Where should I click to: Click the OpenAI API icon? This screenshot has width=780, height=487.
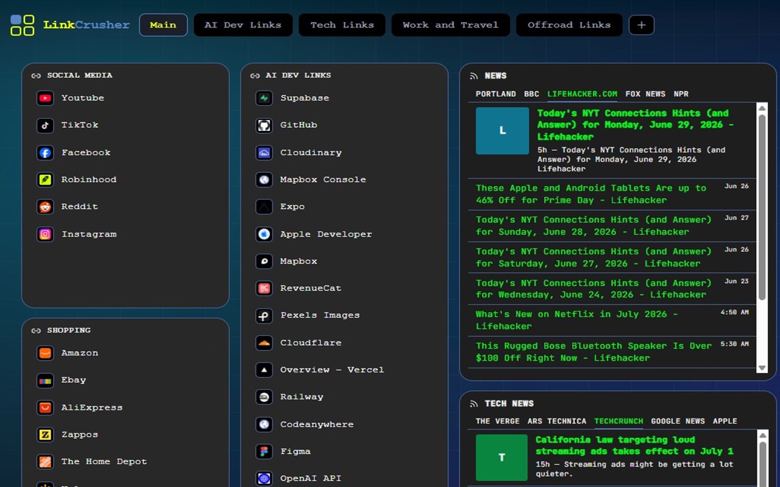coord(264,478)
